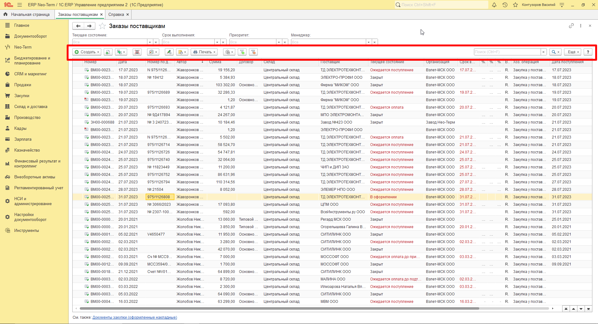Switch to Справка tab
Screen dimensions: 598x324
coord(116,14)
